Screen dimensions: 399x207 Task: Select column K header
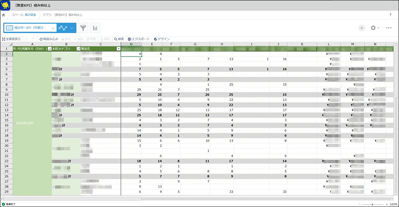[302, 44]
